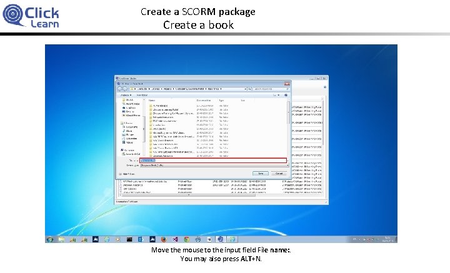
Task: Open the Command Prompt taskbar icon
Action: [129, 239]
